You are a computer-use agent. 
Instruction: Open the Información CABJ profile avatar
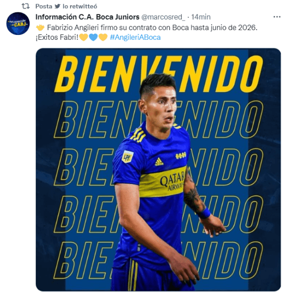[x=18, y=23]
